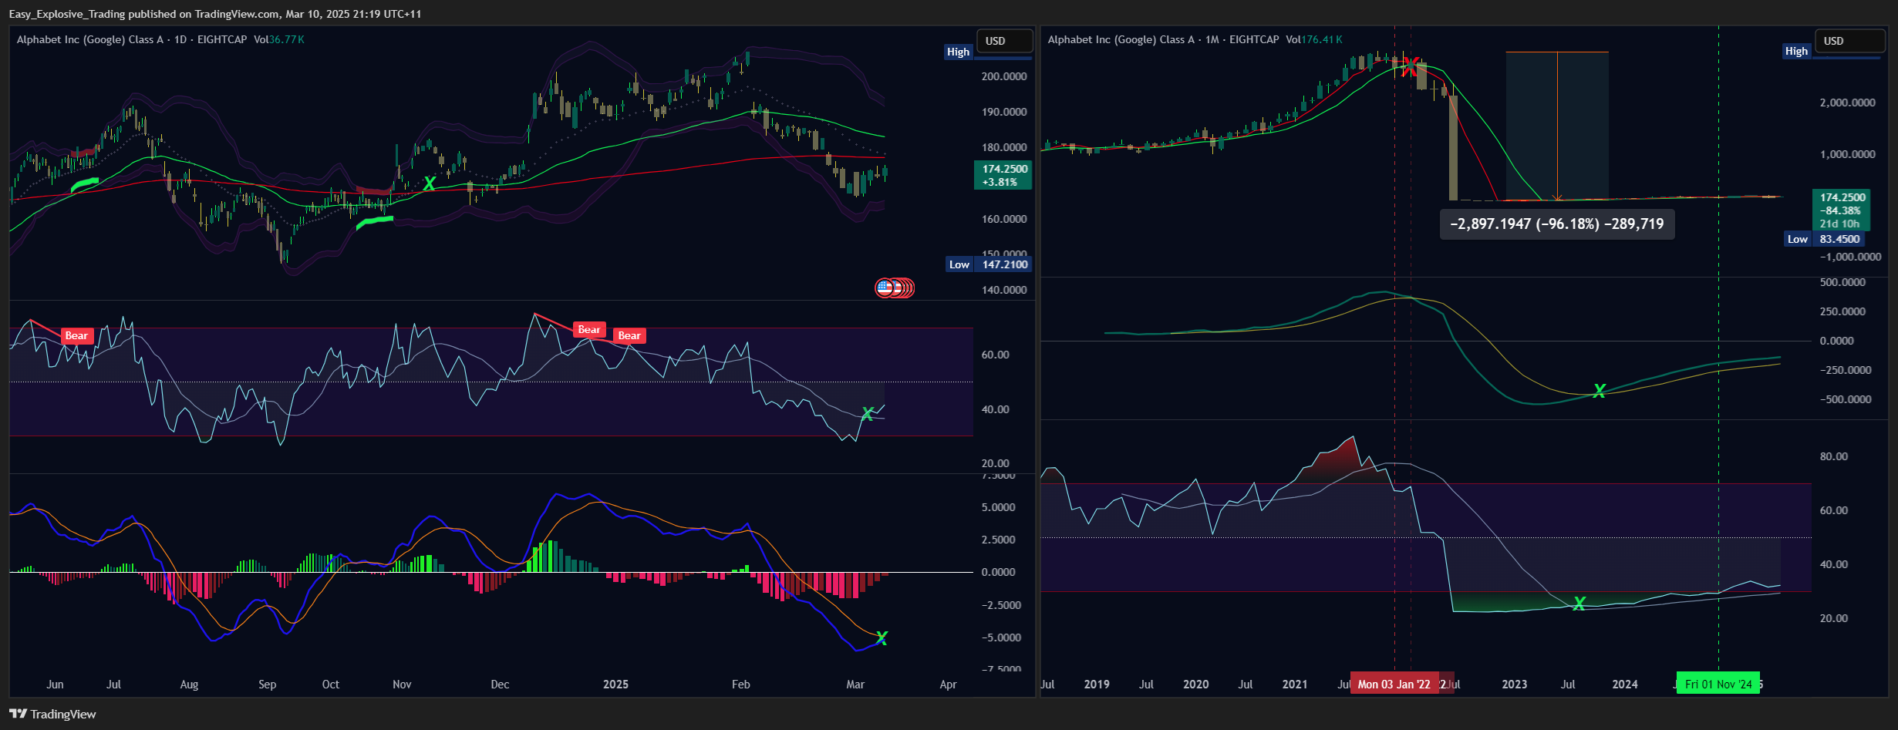Viewport: 1898px width, 730px height.
Task: Click the Easy_Explosive_Trading published header text
Action: click(215, 14)
